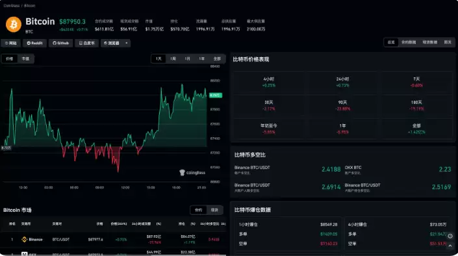
Task: Click the 1小时爆仓 liquidation row
Action: point(288,224)
